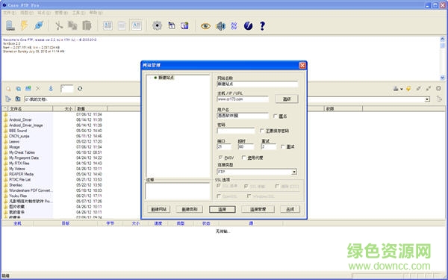Viewport: 448px width, 280px height.
Task: Click the paste clipboard toolbar icon
Action: pos(87,25)
